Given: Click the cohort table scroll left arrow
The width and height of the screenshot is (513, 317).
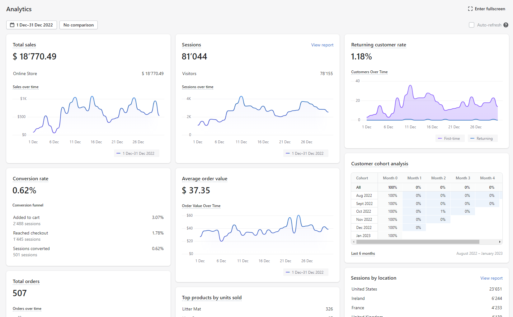Looking at the screenshot, I should 354,242.
